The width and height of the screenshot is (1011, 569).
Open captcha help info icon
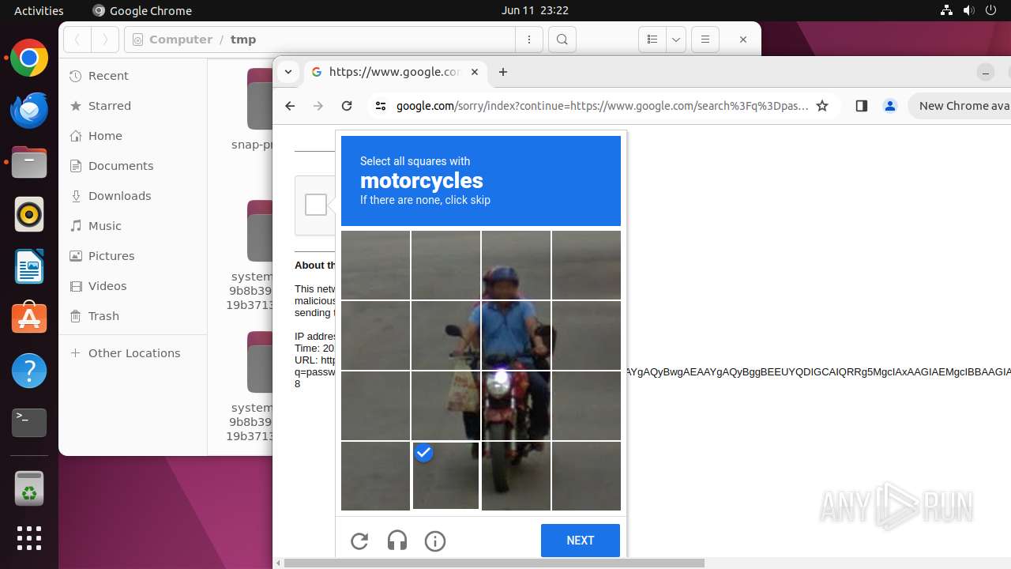[x=435, y=541]
